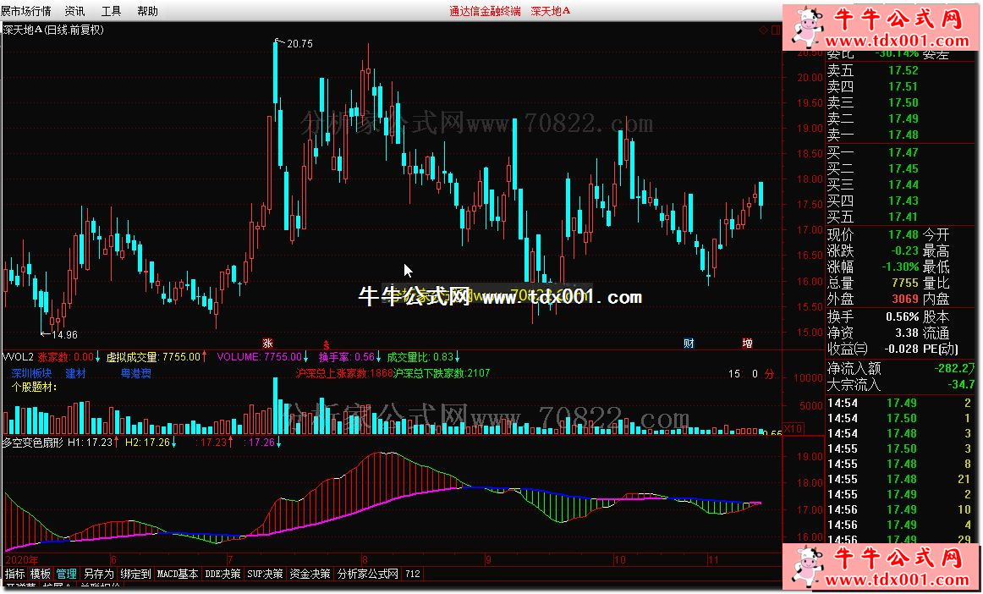Click the 卖五 price 17.52

903,70
